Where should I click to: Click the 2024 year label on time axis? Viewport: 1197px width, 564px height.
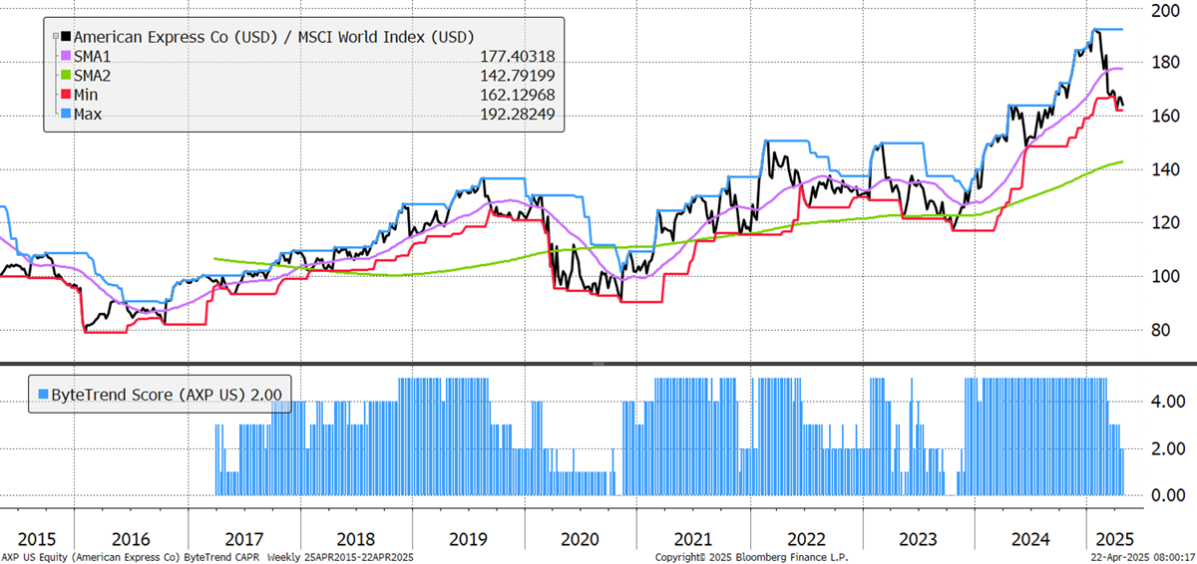(1030, 539)
